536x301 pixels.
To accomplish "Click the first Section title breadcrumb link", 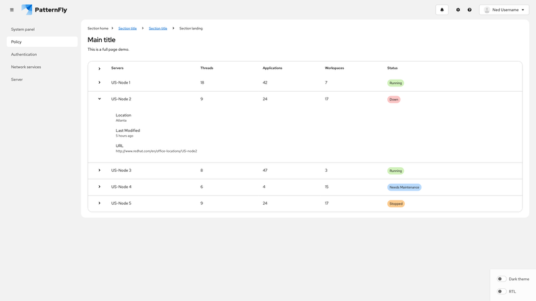I will (x=127, y=28).
